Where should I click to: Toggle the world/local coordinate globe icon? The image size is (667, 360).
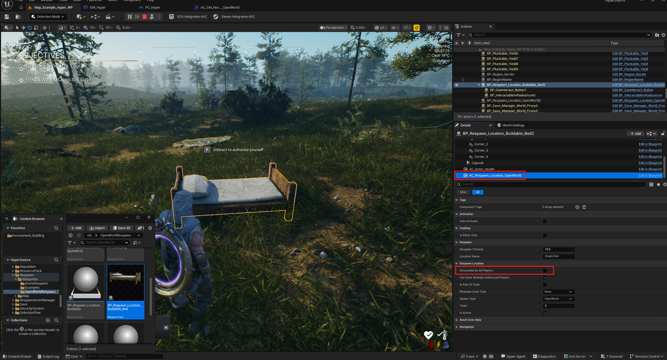click(x=45, y=28)
